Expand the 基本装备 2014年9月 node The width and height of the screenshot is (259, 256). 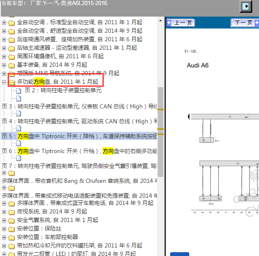tap(4, 65)
